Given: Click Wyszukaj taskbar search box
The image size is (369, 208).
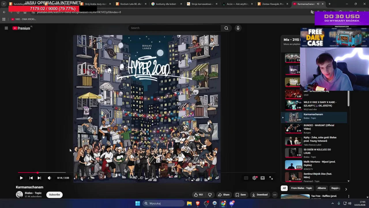Looking at the screenshot, I should pos(163,203).
